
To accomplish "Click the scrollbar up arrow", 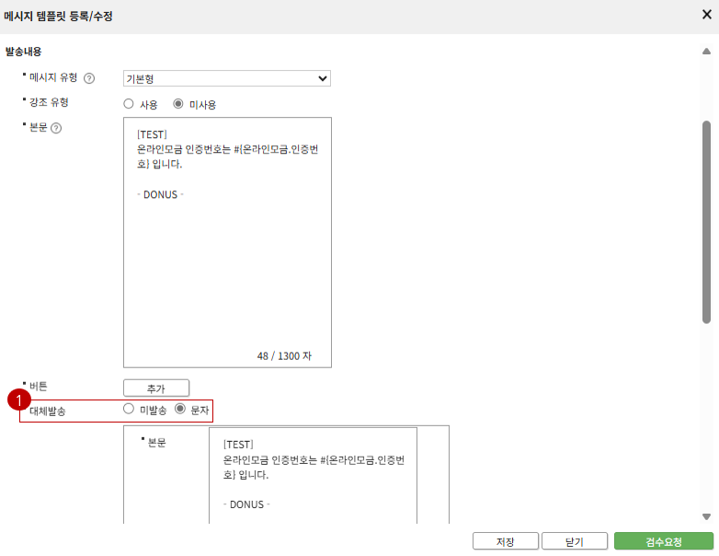I will click(x=706, y=52).
